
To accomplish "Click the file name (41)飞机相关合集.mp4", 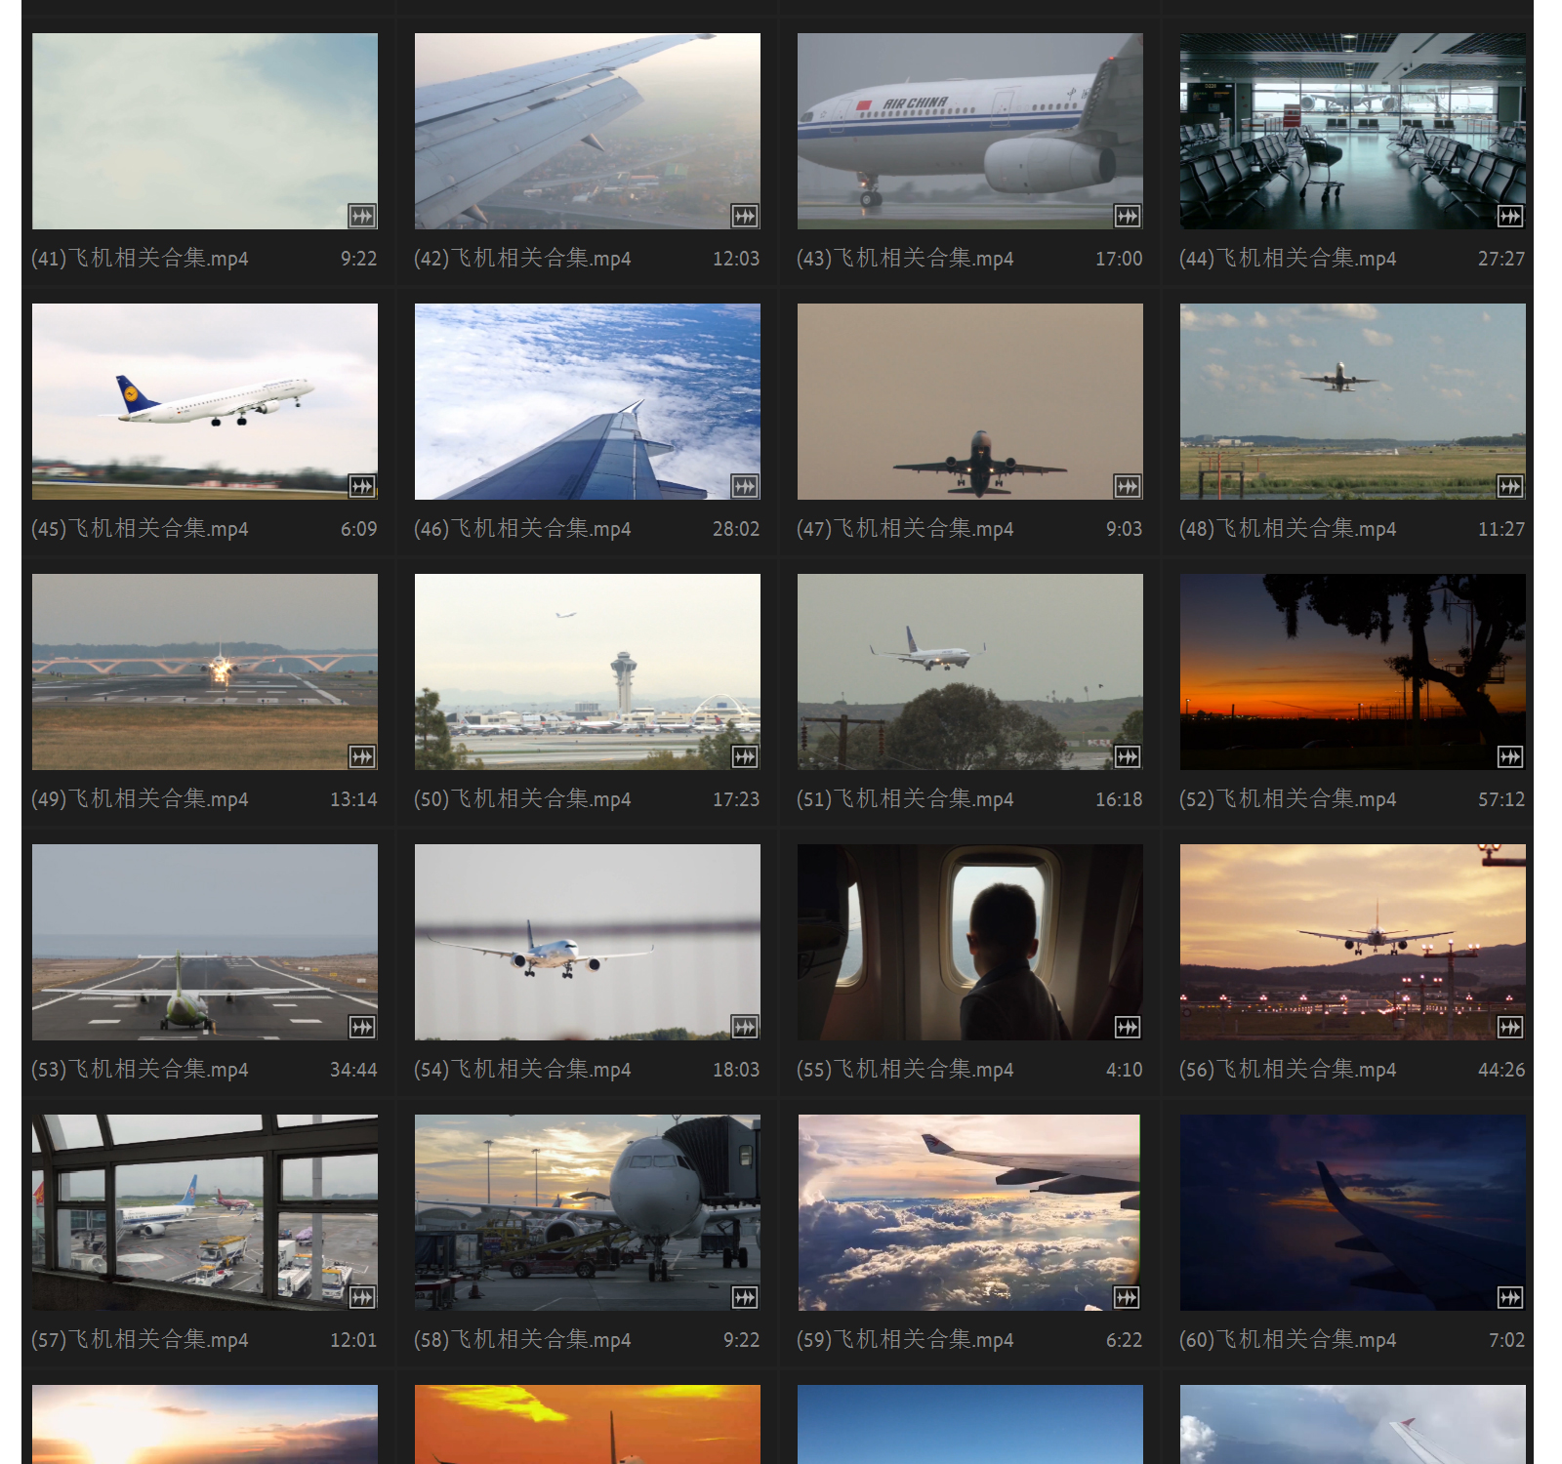I will point(140,259).
